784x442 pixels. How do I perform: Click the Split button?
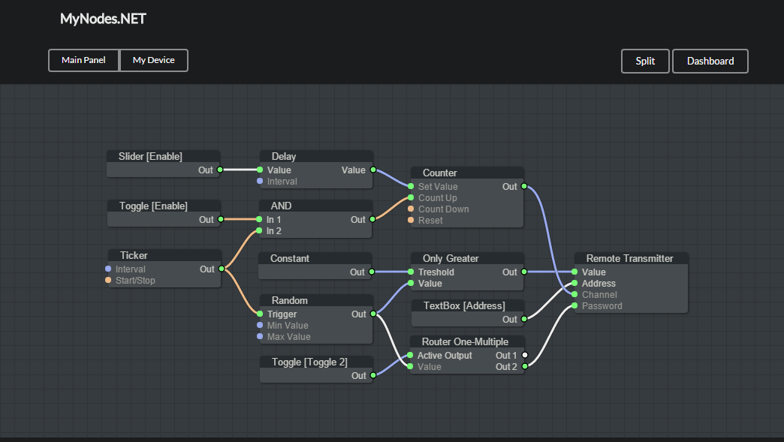[x=644, y=61]
